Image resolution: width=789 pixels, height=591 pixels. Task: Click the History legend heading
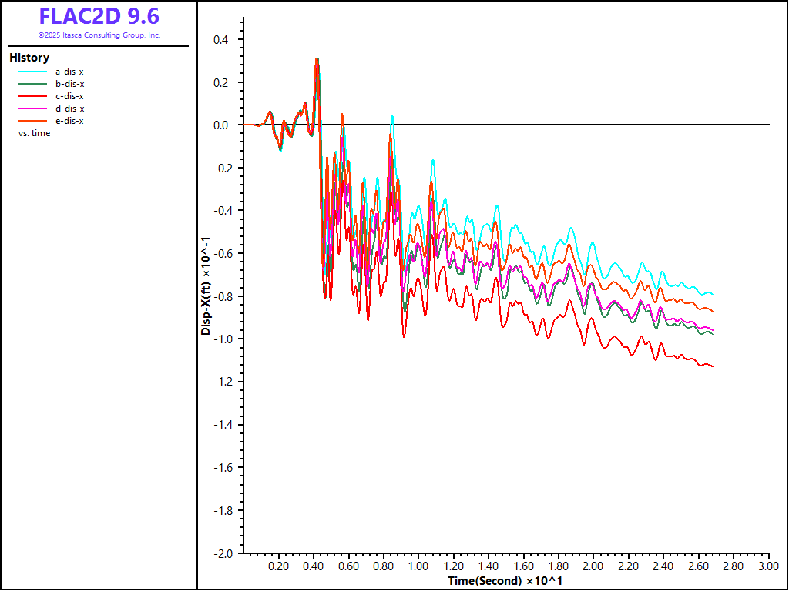[29, 58]
